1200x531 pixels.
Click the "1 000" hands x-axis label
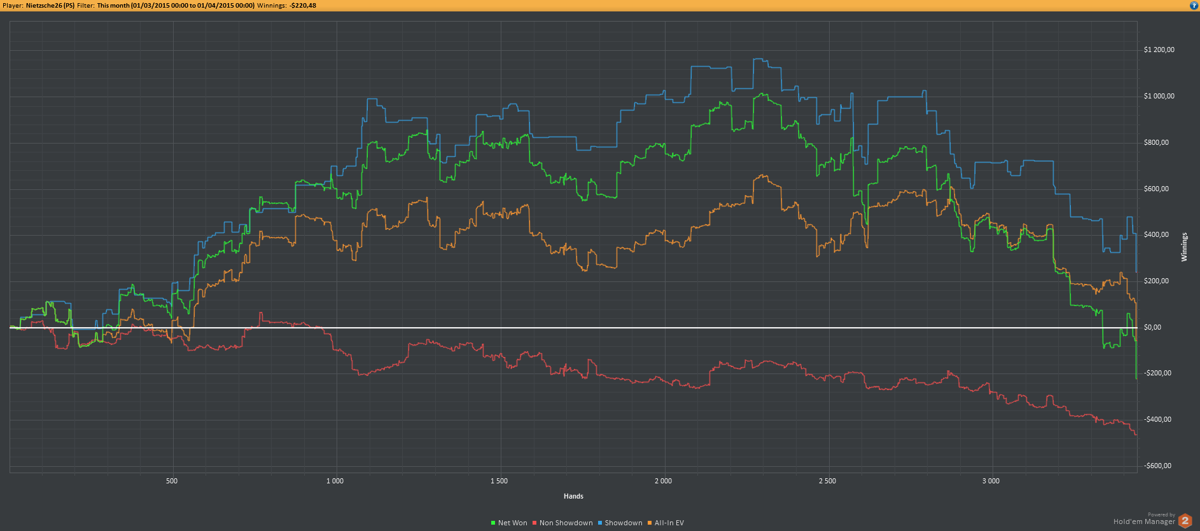335,481
